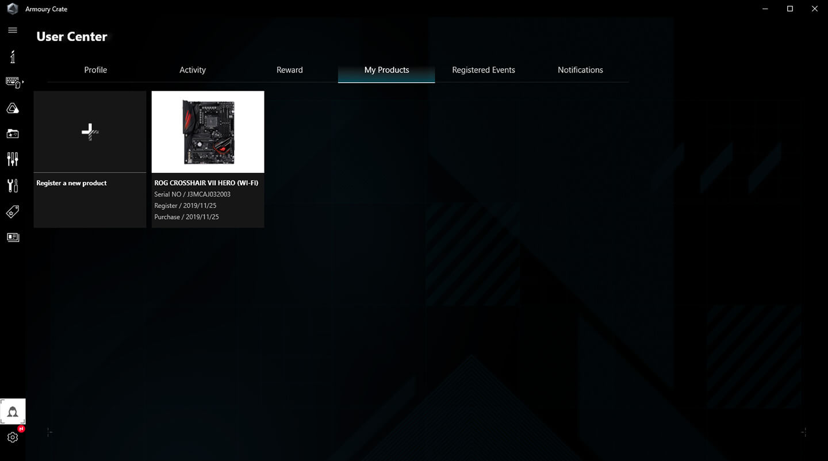Maximize the Armoury Crate window
828x461 pixels.
tap(790, 9)
